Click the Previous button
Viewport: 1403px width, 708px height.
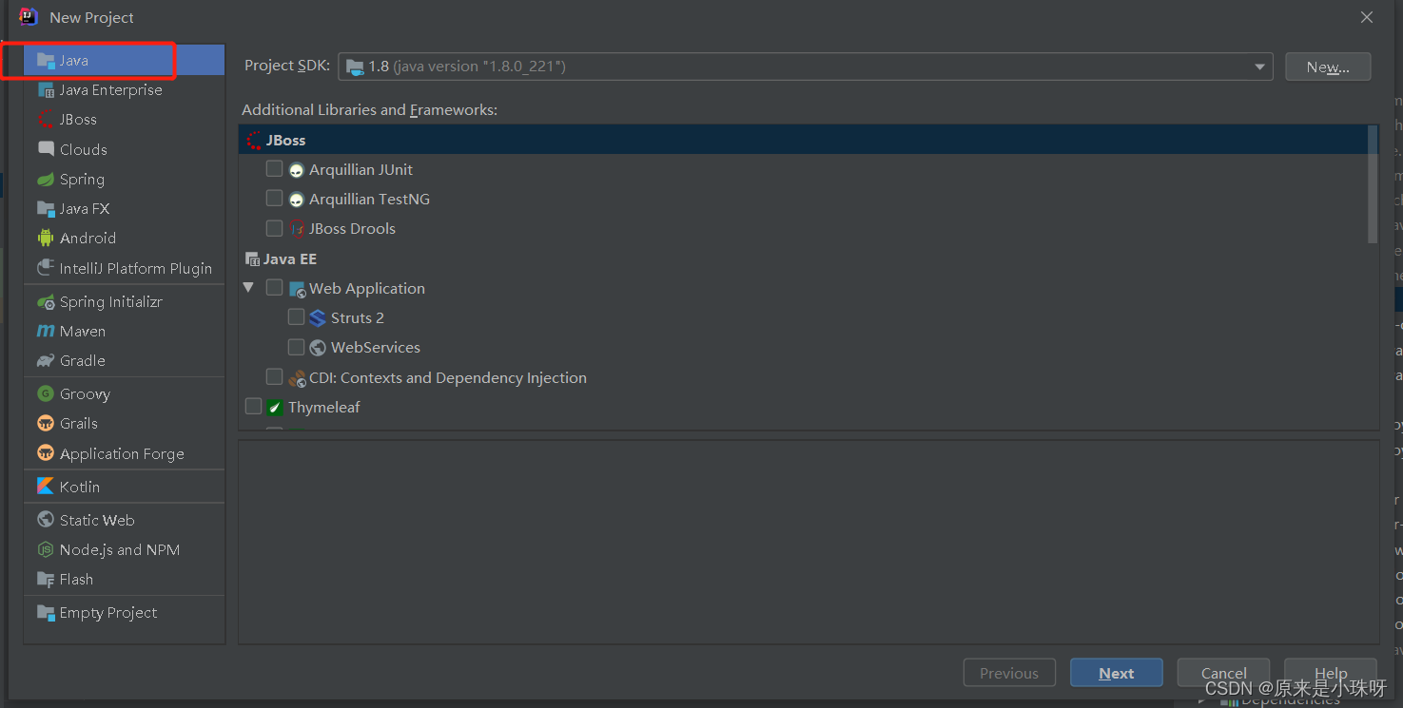[x=1009, y=673]
